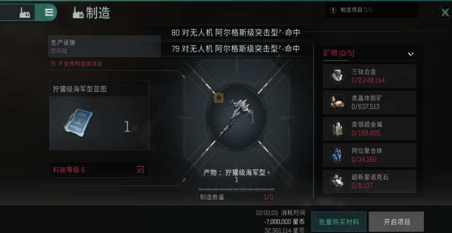Select the 狞獾级海军型 ship preview
The width and height of the screenshot is (452, 233).
[236, 117]
